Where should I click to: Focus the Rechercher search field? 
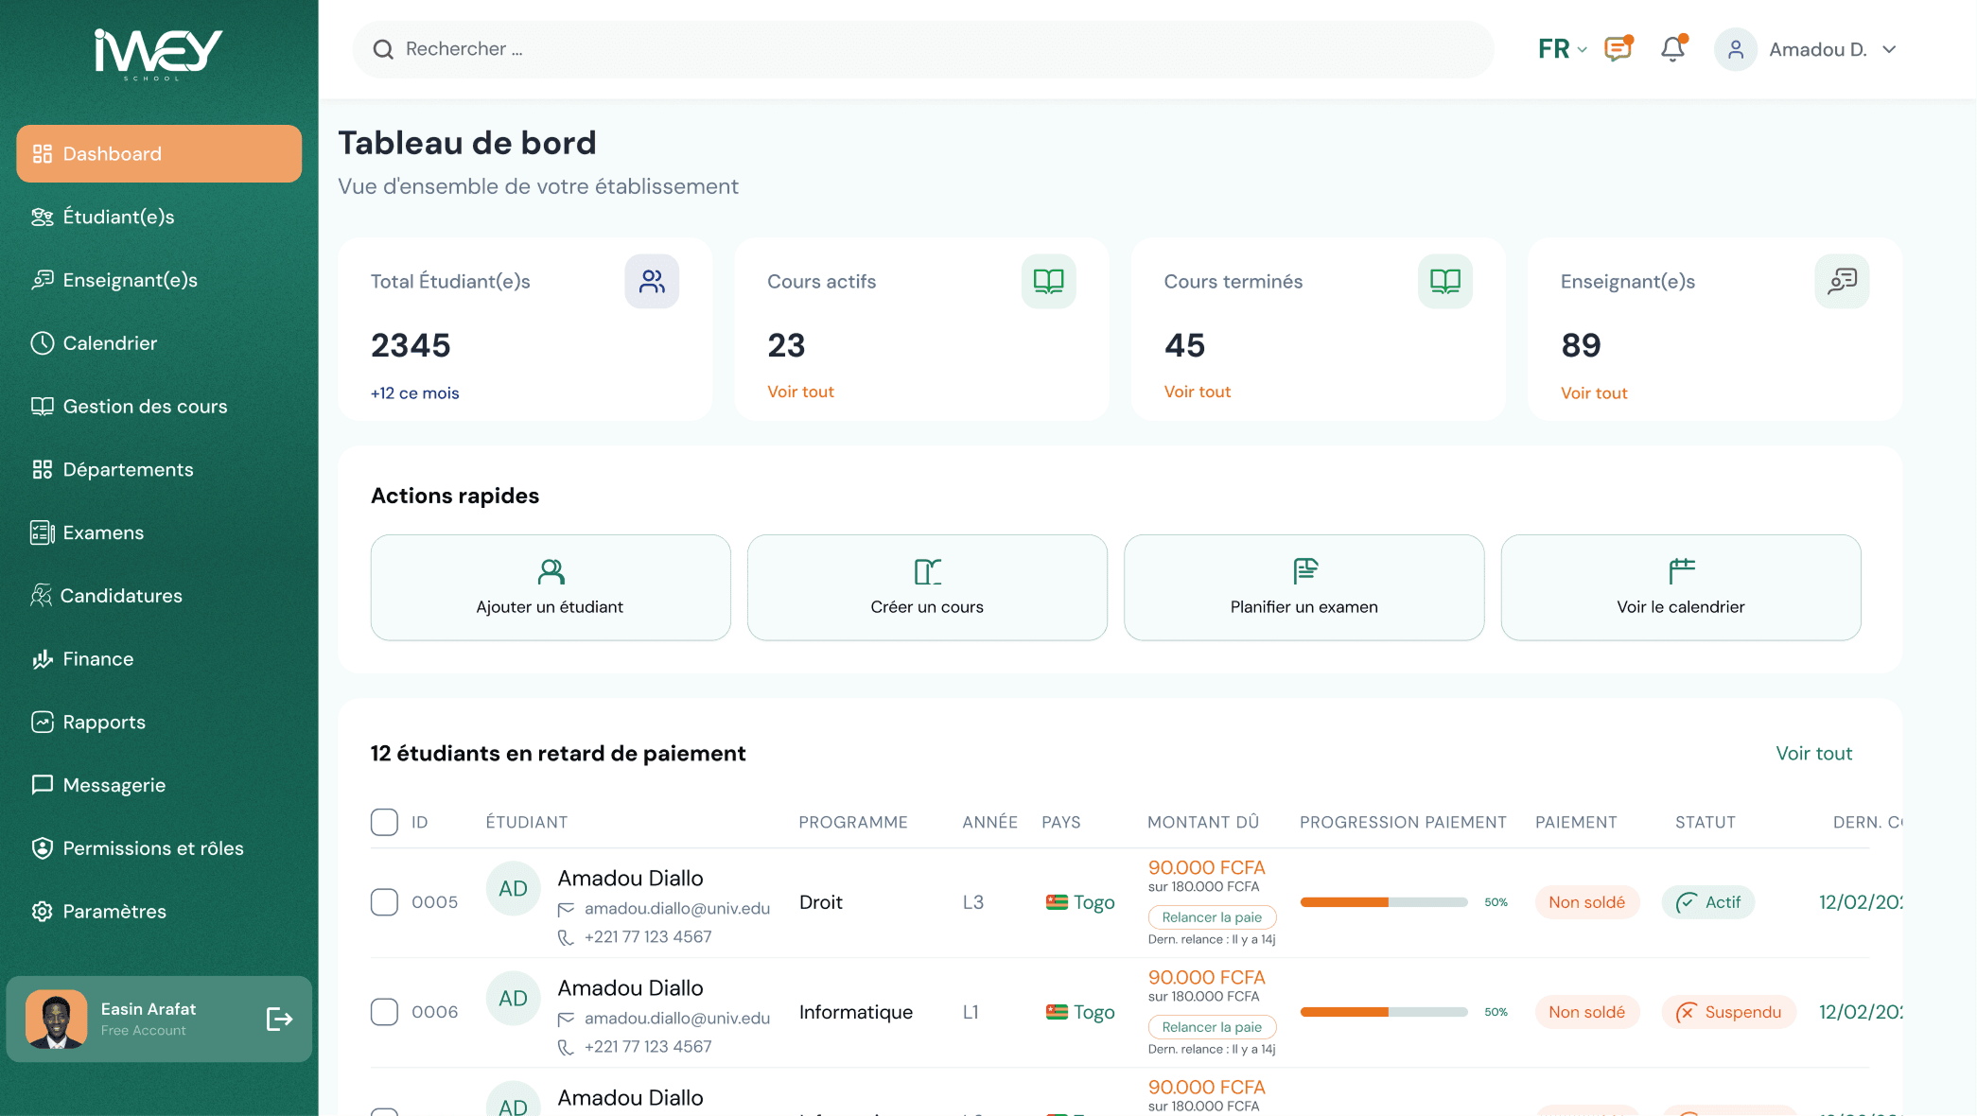pyautogui.click(x=923, y=49)
